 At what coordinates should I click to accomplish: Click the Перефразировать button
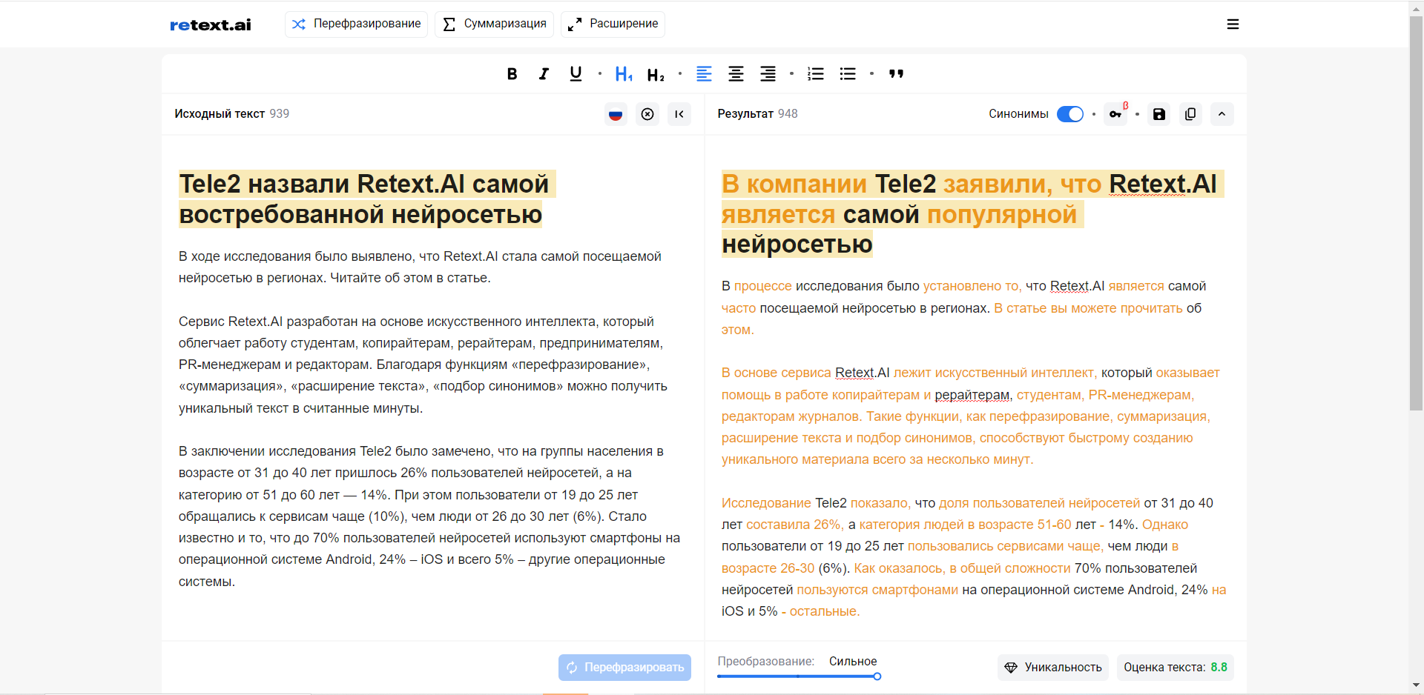coord(624,668)
